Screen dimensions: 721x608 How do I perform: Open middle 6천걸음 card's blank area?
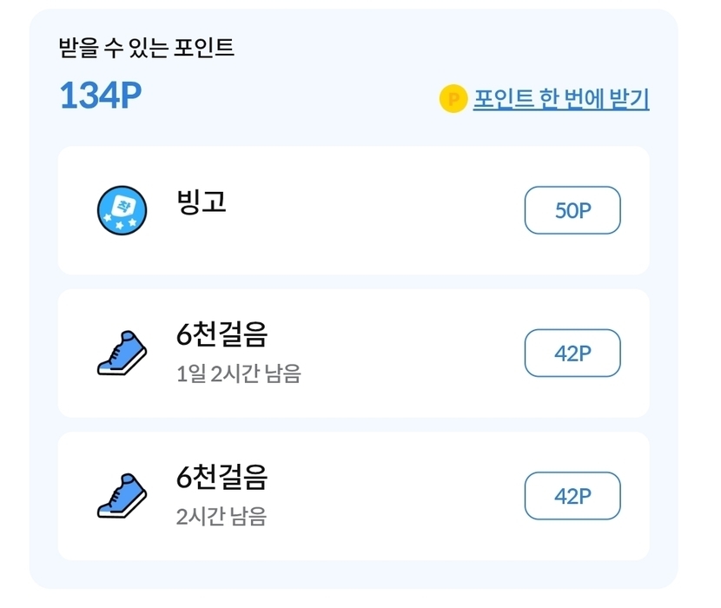click(408, 354)
